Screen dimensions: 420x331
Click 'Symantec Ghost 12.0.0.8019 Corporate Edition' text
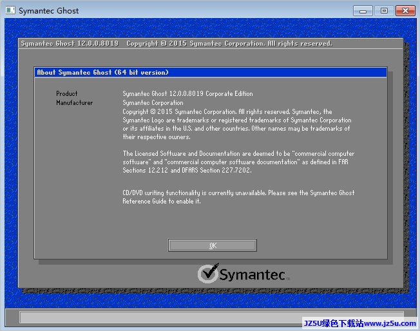coord(187,93)
